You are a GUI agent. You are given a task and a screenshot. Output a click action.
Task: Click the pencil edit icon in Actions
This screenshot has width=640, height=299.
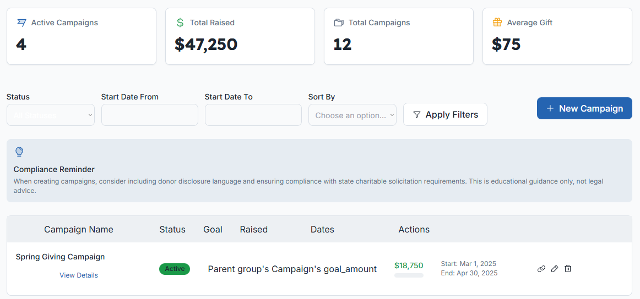[555, 269]
